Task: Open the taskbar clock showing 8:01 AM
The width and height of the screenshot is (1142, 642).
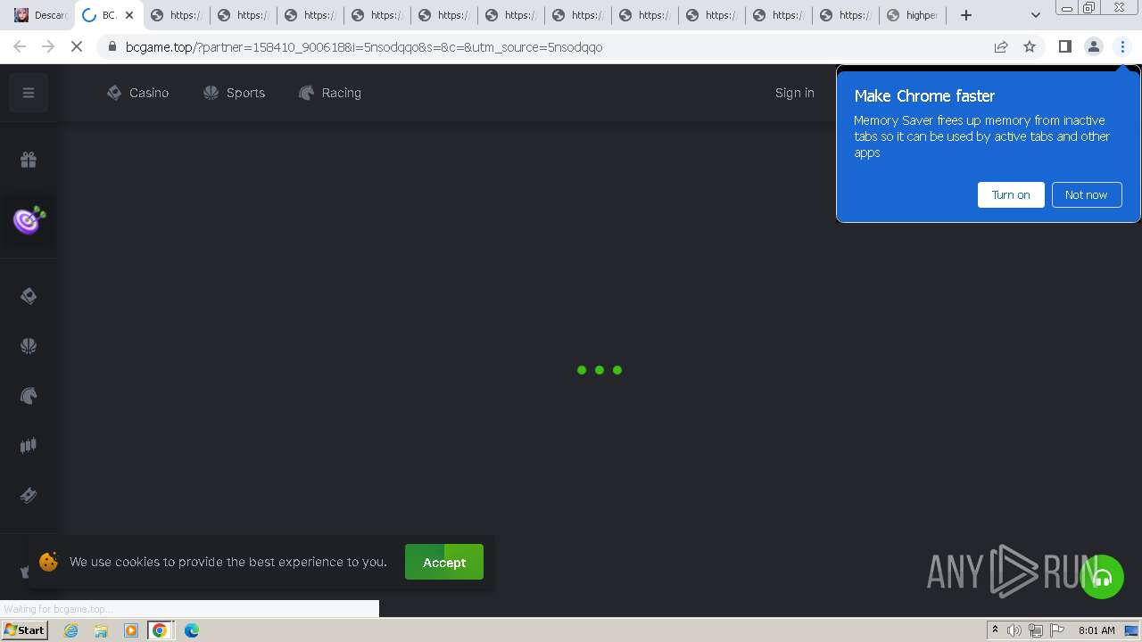Action: coord(1096,630)
